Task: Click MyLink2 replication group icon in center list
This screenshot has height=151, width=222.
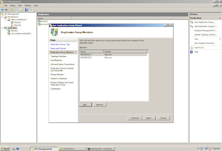Action: coord(39,21)
